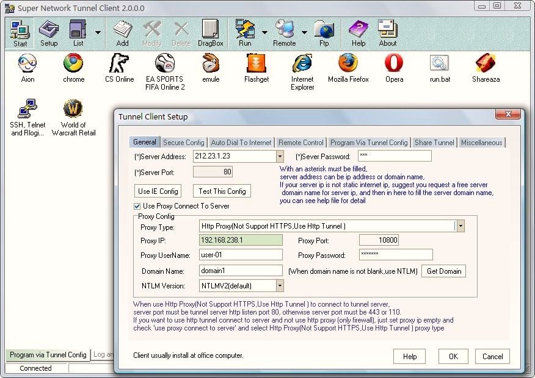
Task: Expand the NTLM Version combo box
Action: tap(280, 285)
